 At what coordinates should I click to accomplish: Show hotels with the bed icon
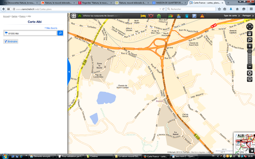coord(143,16)
